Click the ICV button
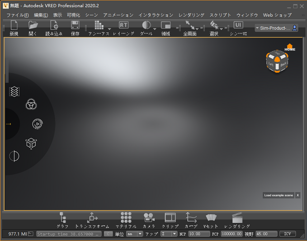 coord(288,234)
